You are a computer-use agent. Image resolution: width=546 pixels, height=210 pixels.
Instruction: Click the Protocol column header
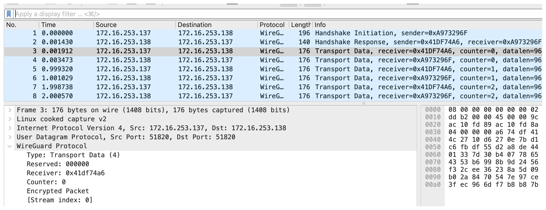(272, 25)
